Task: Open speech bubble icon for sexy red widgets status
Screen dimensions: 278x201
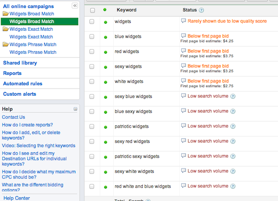Action: 183,141
